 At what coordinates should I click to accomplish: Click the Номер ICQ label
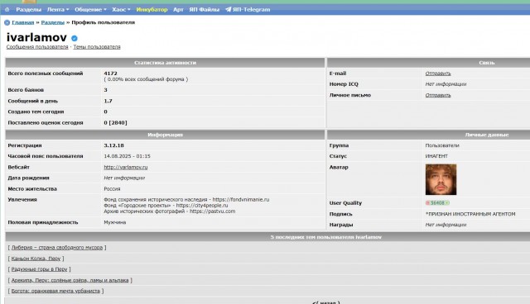[x=344, y=84]
